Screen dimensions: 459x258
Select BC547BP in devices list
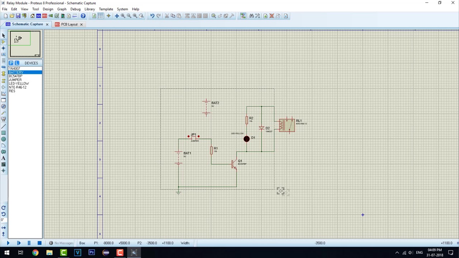25,76
